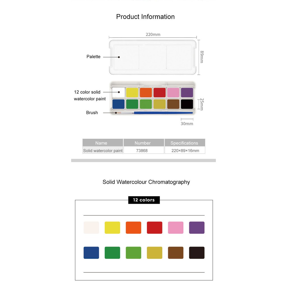
Task: Click the brown swatch in the 12 colors chart
Action: 176,253
